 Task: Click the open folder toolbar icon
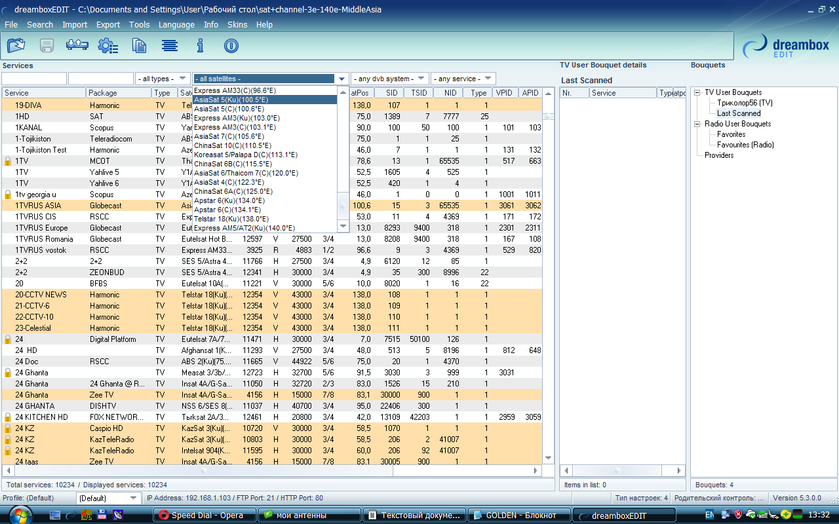coord(16,45)
